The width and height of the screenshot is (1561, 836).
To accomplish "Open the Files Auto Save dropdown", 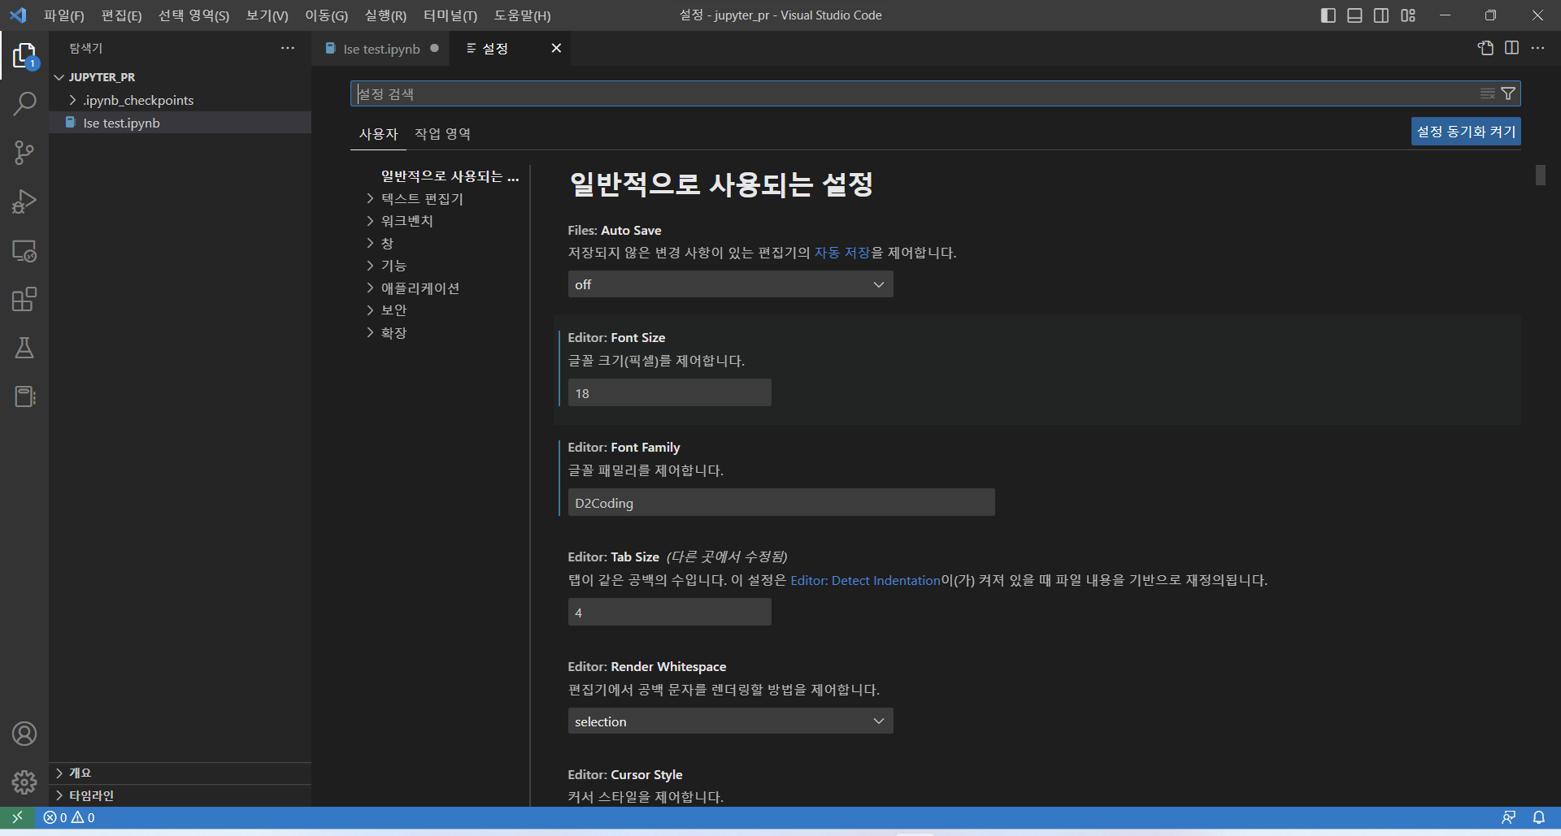I will [x=730, y=284].
